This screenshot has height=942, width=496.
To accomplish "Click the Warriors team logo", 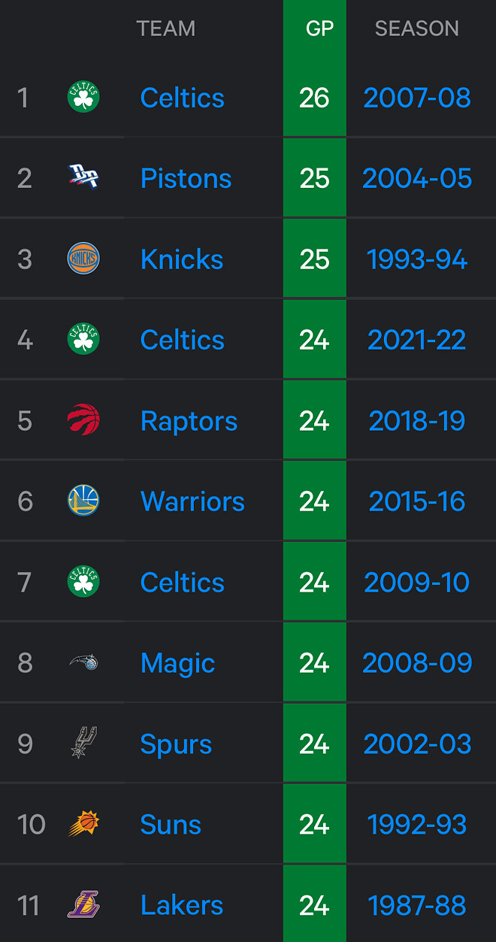I will point(83,501).
